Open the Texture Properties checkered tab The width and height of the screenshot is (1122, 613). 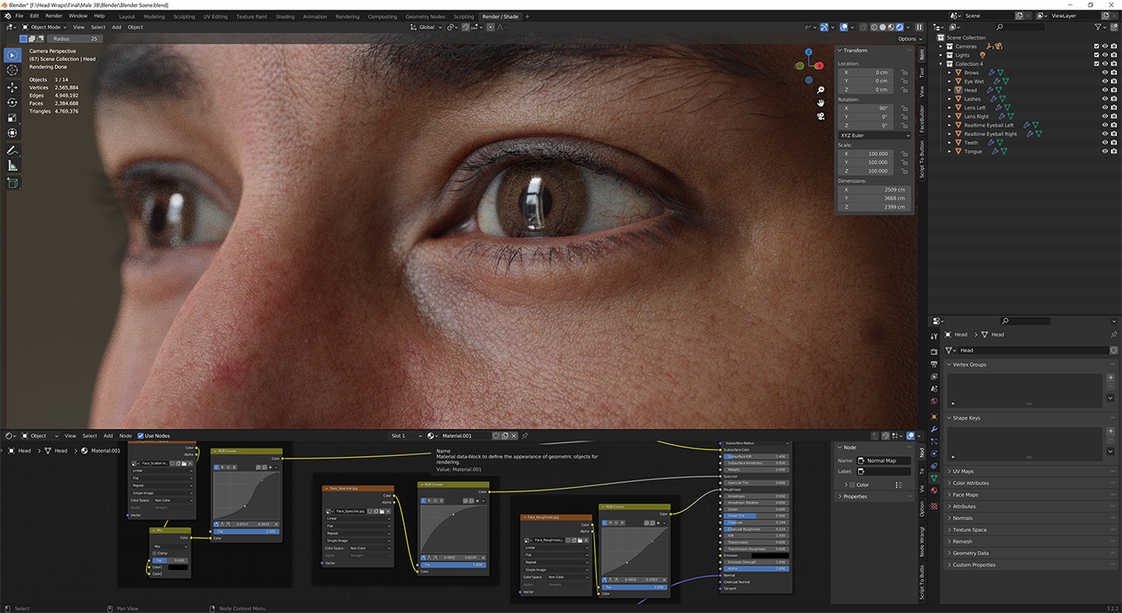click(934, 505)
